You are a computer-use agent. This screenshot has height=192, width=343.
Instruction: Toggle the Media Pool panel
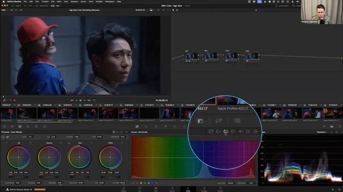[x=42, y=6]
